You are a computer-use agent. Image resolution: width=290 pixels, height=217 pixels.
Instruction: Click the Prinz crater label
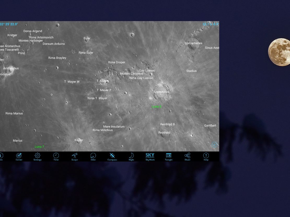[x=21, y=53]
